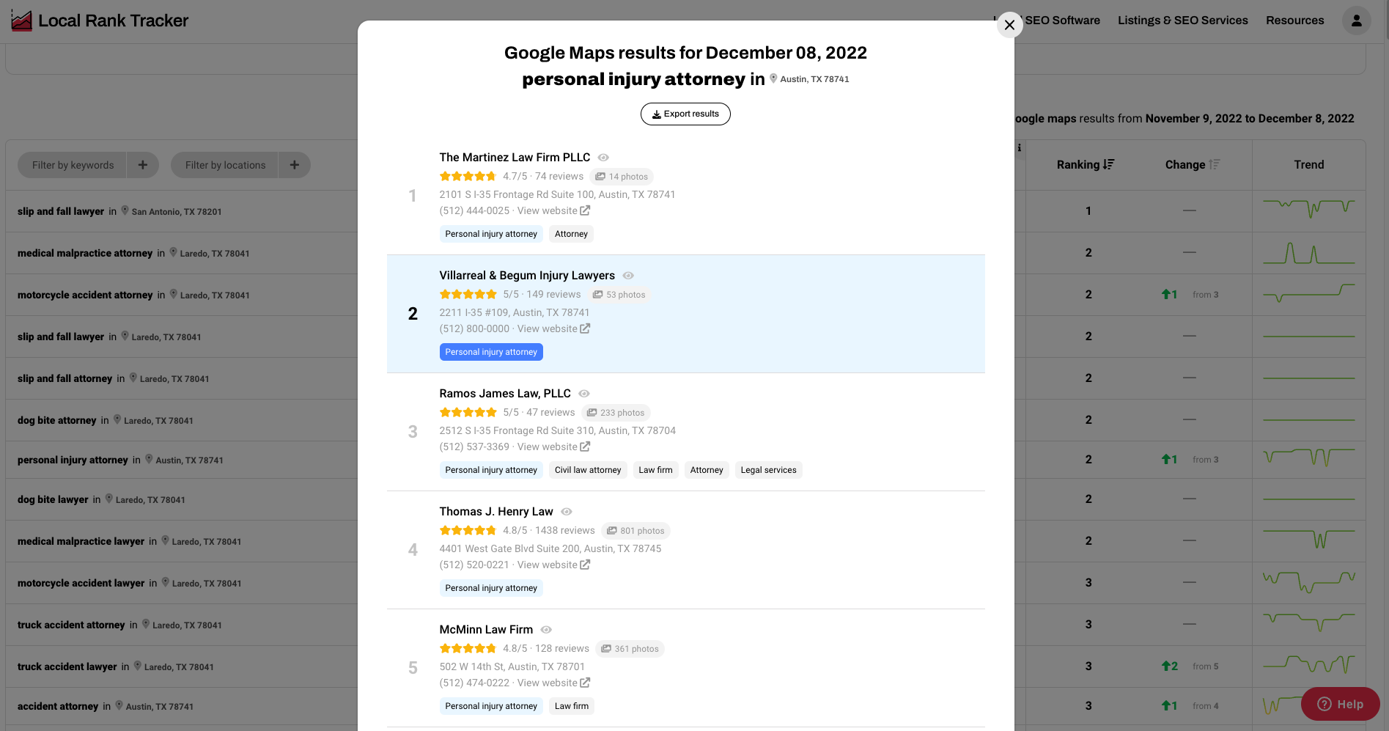Open the Resources menu
This screenshot has height=731, width=1389.
(1294, 21)
